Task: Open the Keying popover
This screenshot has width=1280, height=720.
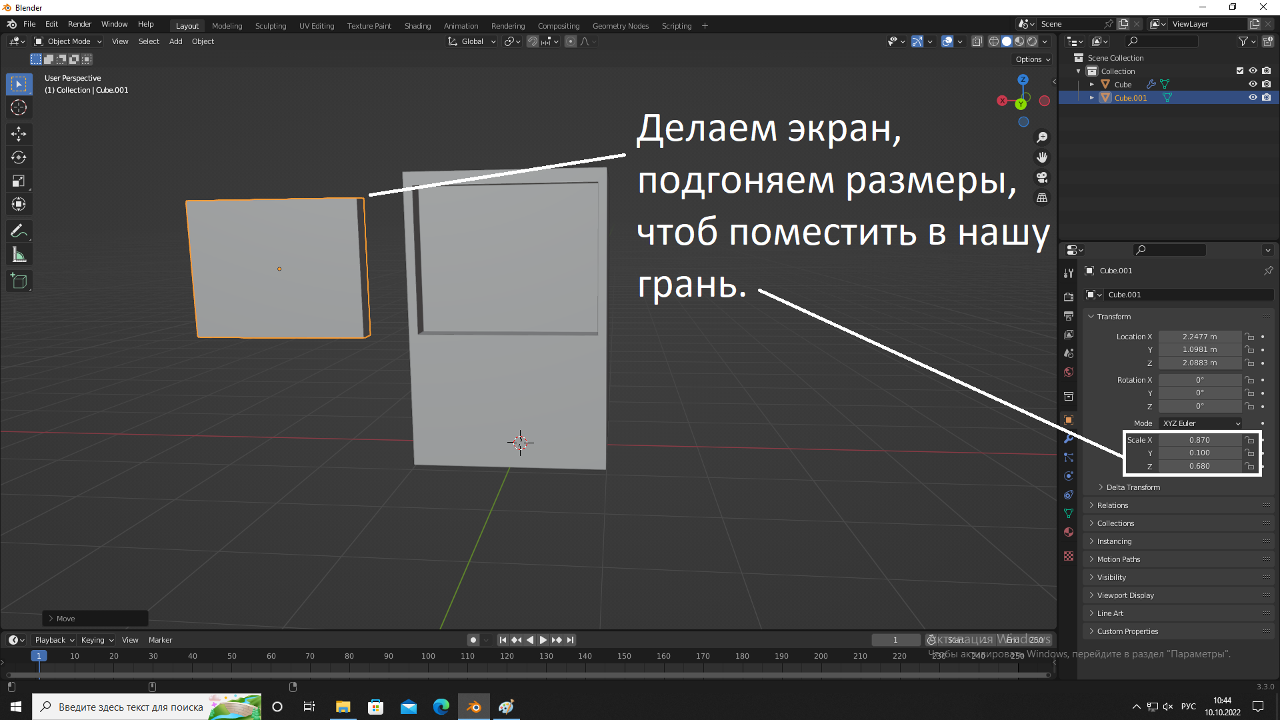Action: [x=97, y=640]
